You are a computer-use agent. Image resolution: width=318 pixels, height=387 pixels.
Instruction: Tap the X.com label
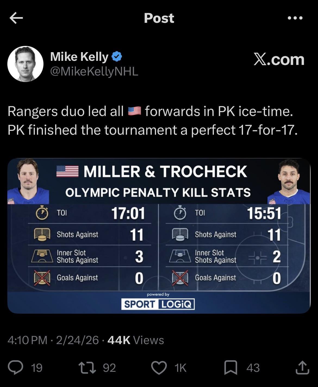point(279,59)
